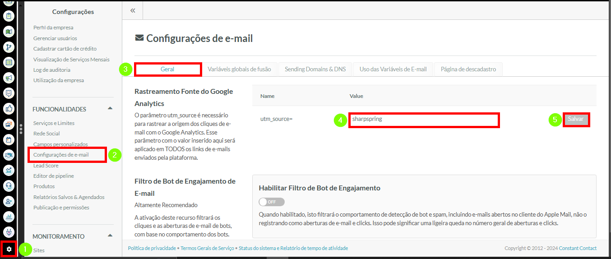The image size is (611, 259).
Task: Click the branching workflow icon
Action: point(9,47)
